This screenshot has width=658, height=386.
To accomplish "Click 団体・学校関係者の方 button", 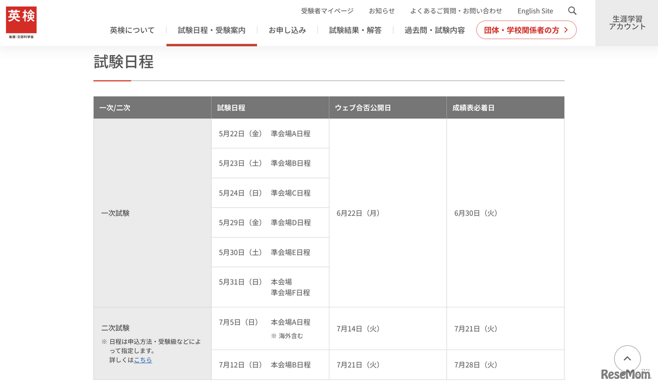I will click(x=526, y=30).
